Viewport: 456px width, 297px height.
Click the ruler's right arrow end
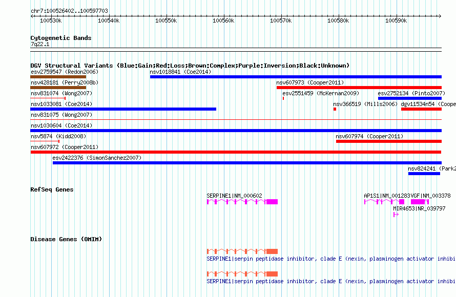[x=440, y=16]
